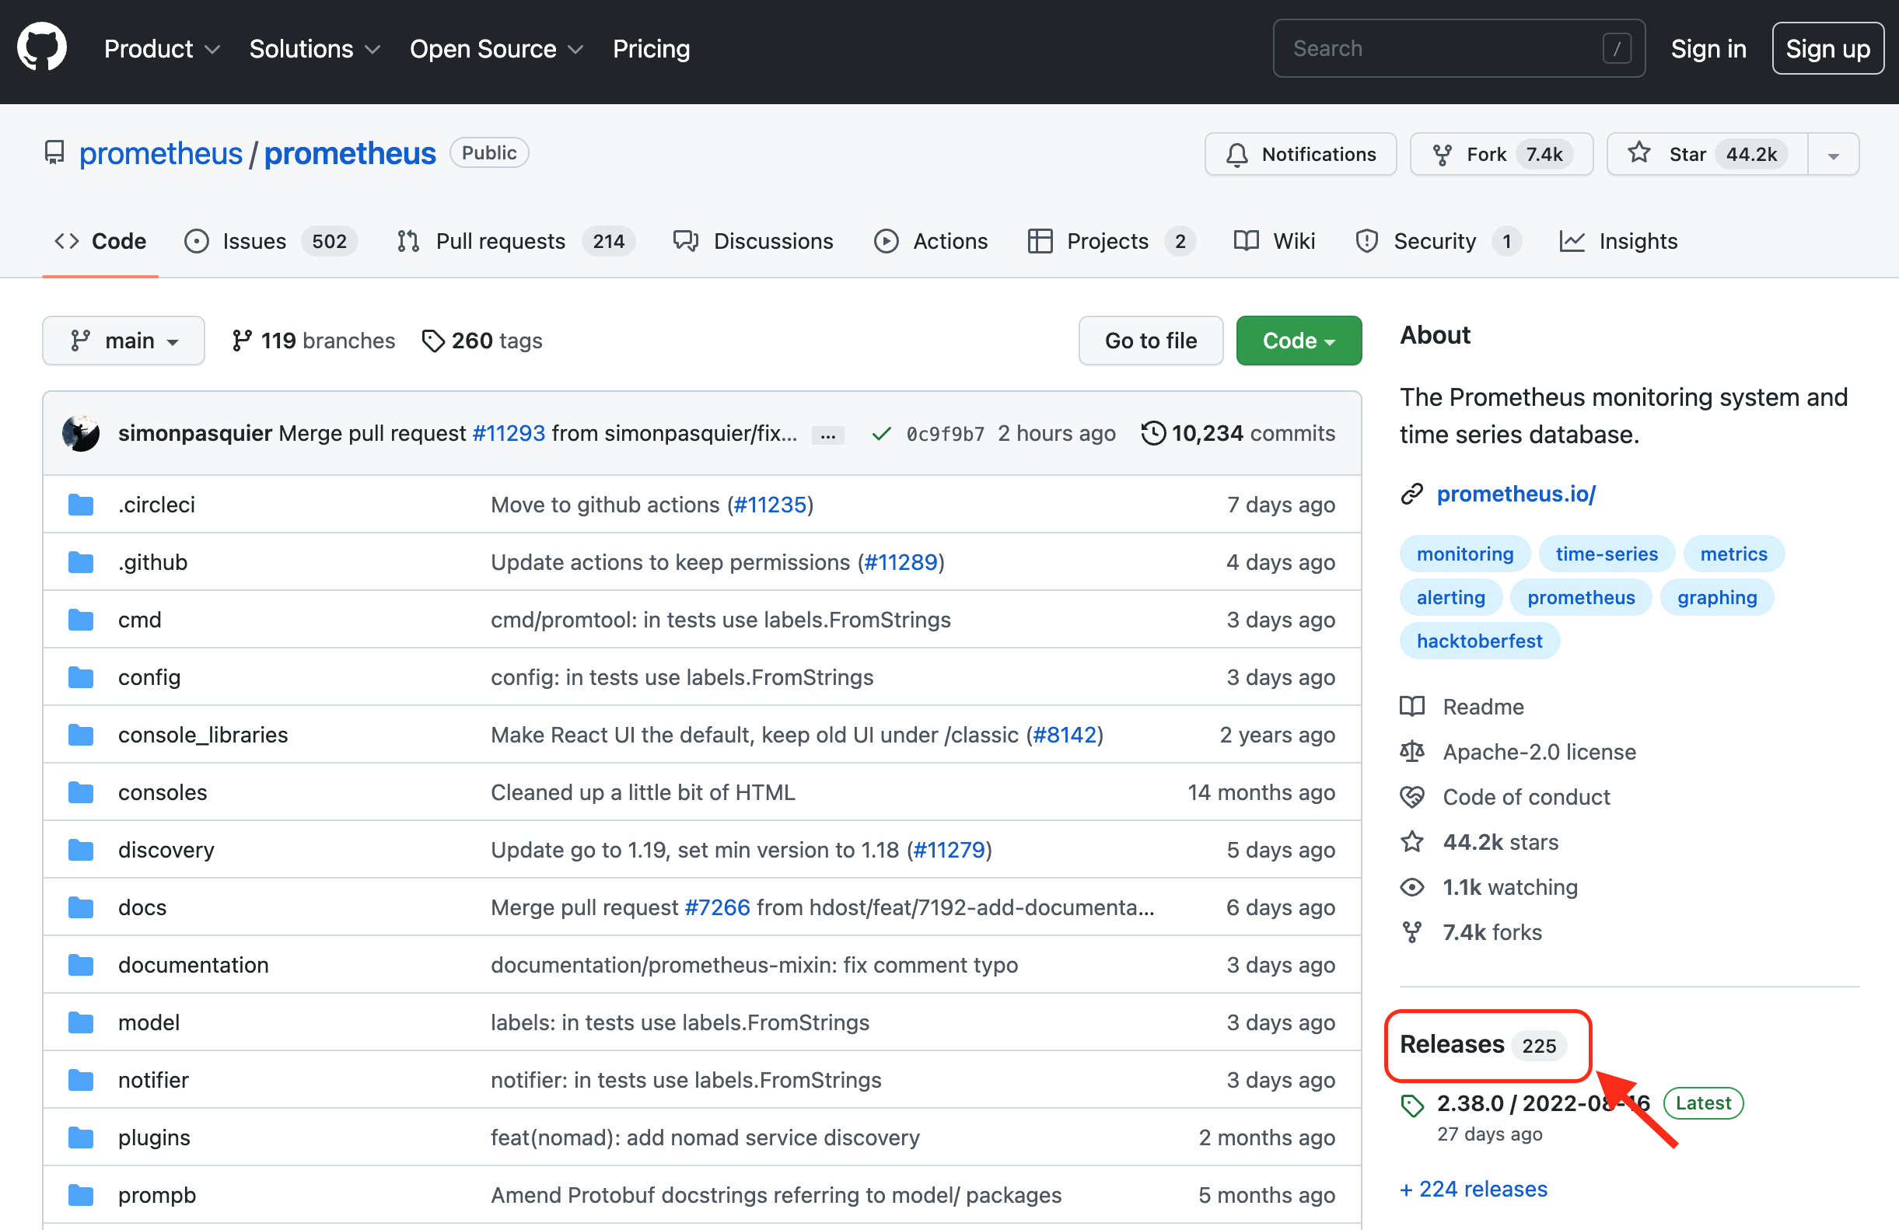The image size is (1899, 1230).
Task: Switch to the Issues tab
Action: [271, 241]
